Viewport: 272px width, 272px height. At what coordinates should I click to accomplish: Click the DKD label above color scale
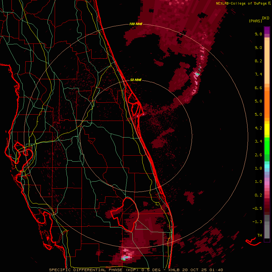tap(266, 18)
